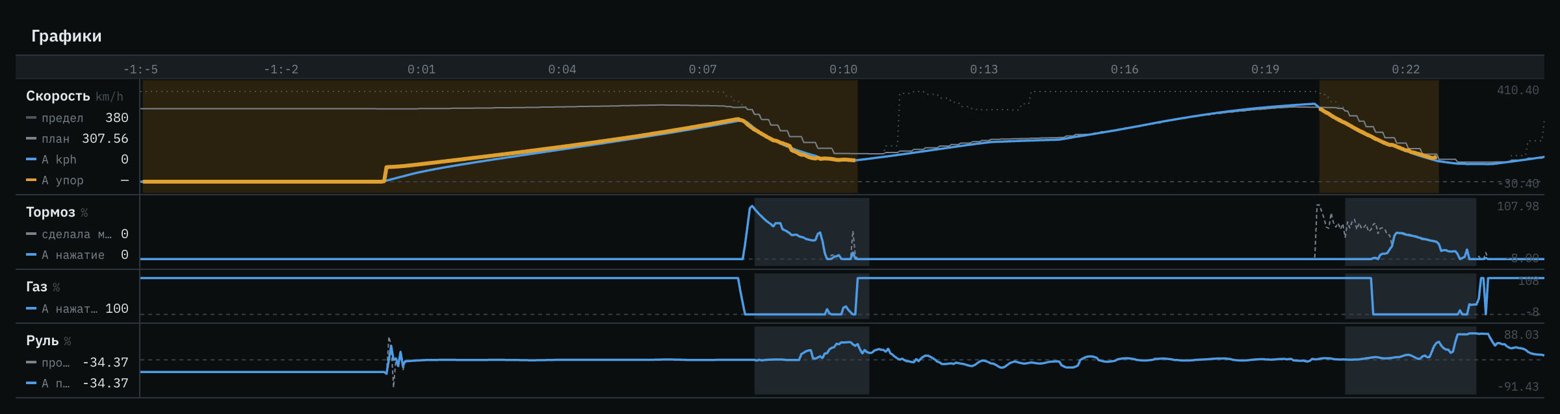Click the blue swatch beside 'A kph'

31,160
